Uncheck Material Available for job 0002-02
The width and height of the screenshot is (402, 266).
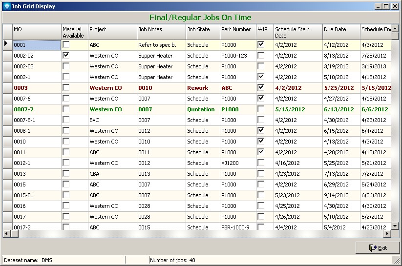point(66,55)
